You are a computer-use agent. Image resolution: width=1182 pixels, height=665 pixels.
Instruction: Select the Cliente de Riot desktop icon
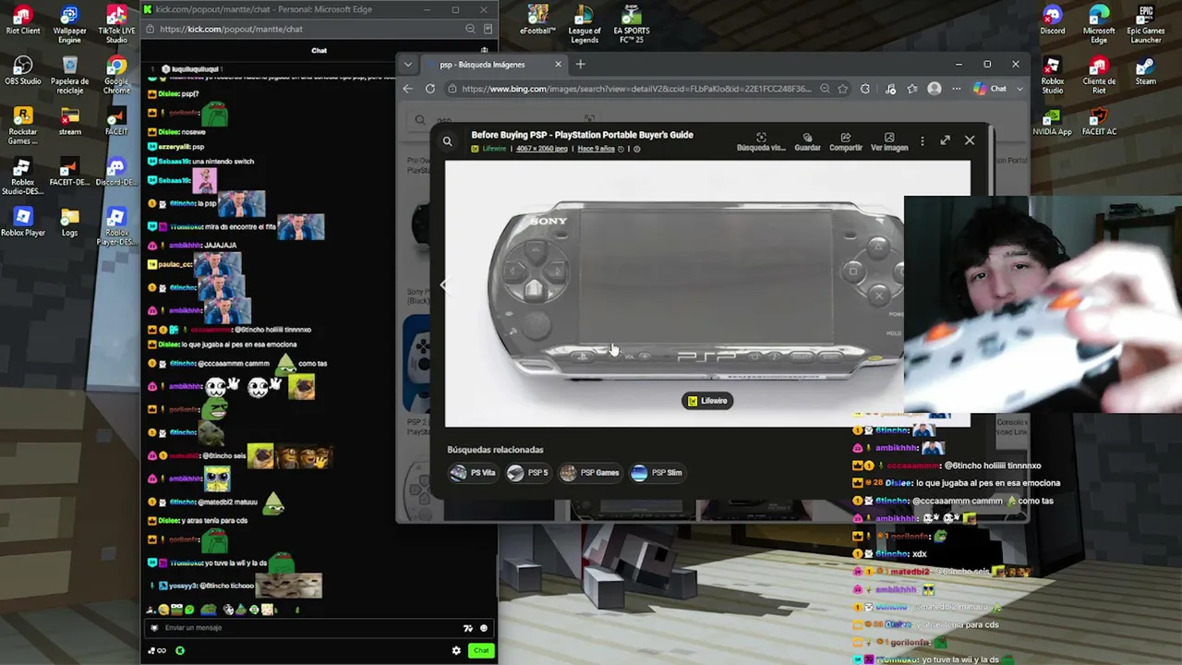pos(1099,76)
